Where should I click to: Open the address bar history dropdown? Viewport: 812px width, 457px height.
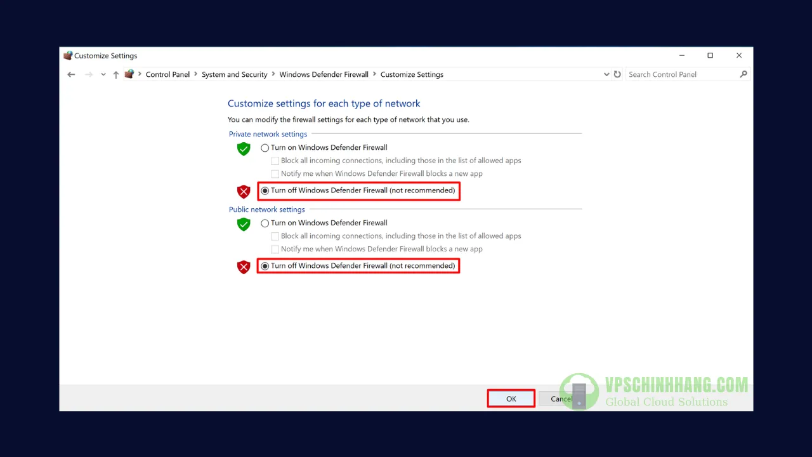click(606, 74)
